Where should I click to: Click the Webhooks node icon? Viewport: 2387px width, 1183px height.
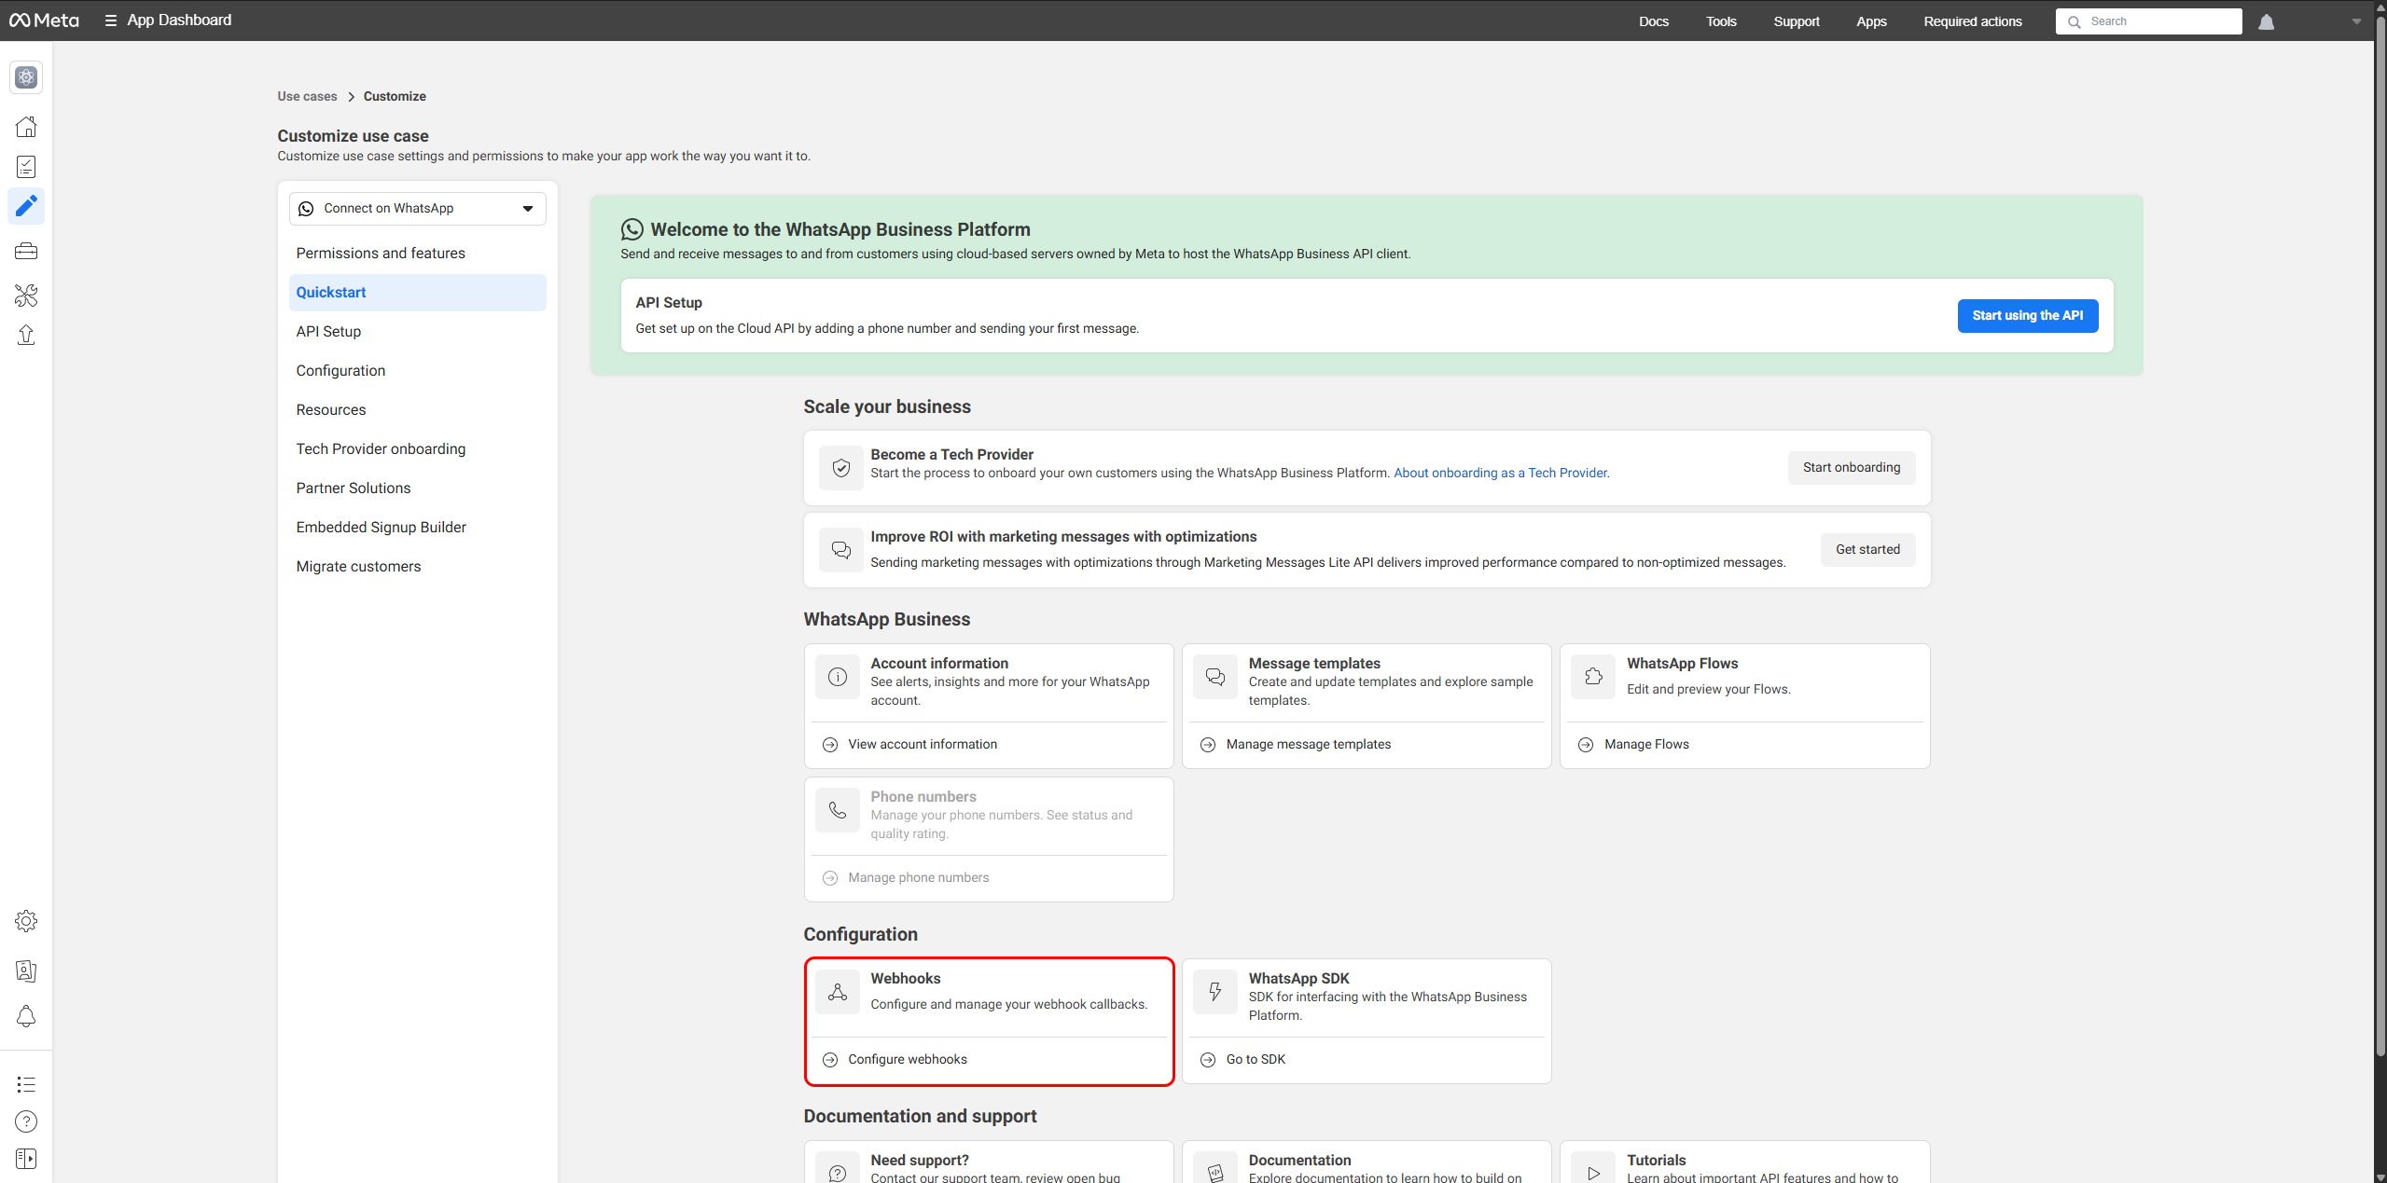click(838, 992)
